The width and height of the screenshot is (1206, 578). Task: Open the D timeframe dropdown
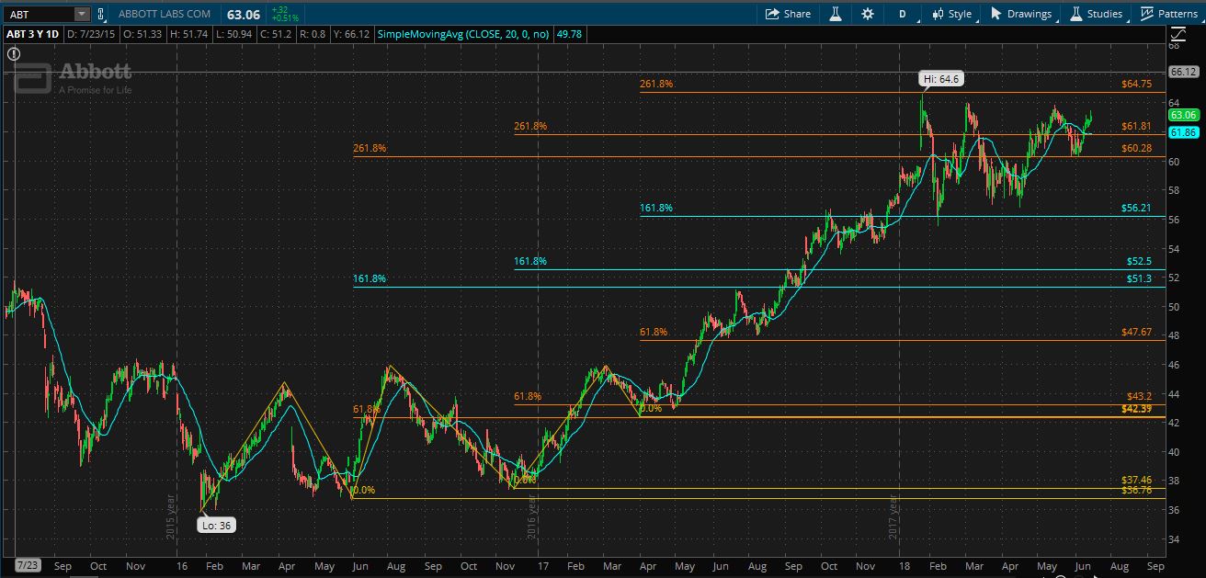coord(903,14)
